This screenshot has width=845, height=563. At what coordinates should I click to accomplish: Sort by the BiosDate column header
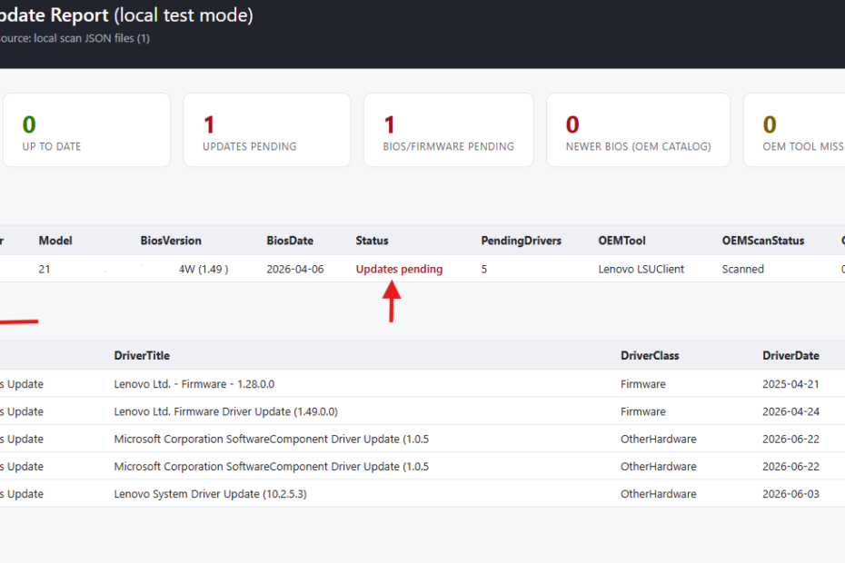290,241
